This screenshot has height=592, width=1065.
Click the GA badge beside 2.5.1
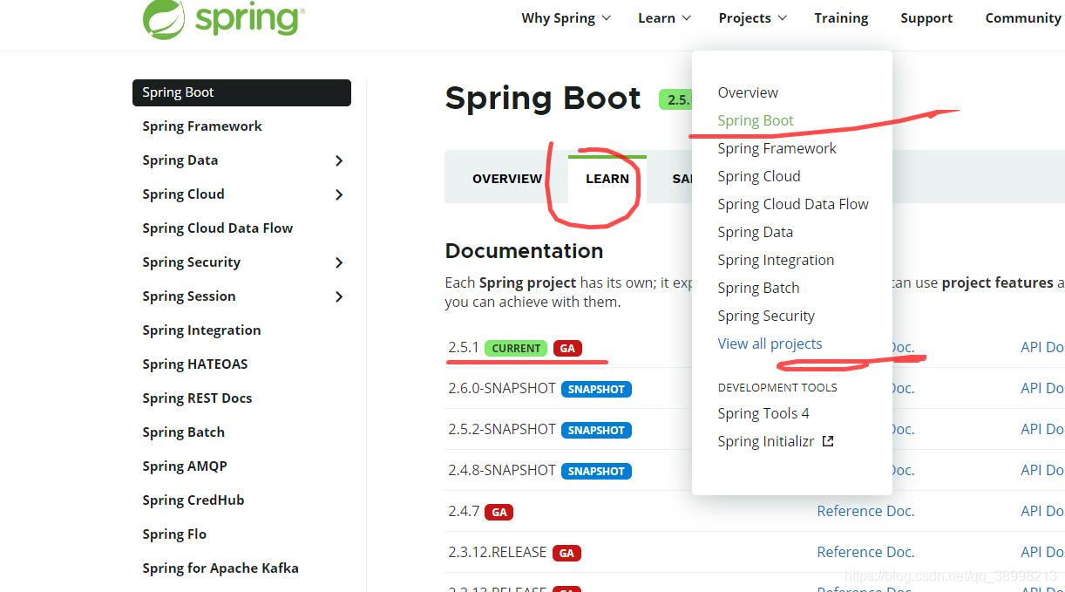point(567,348)
